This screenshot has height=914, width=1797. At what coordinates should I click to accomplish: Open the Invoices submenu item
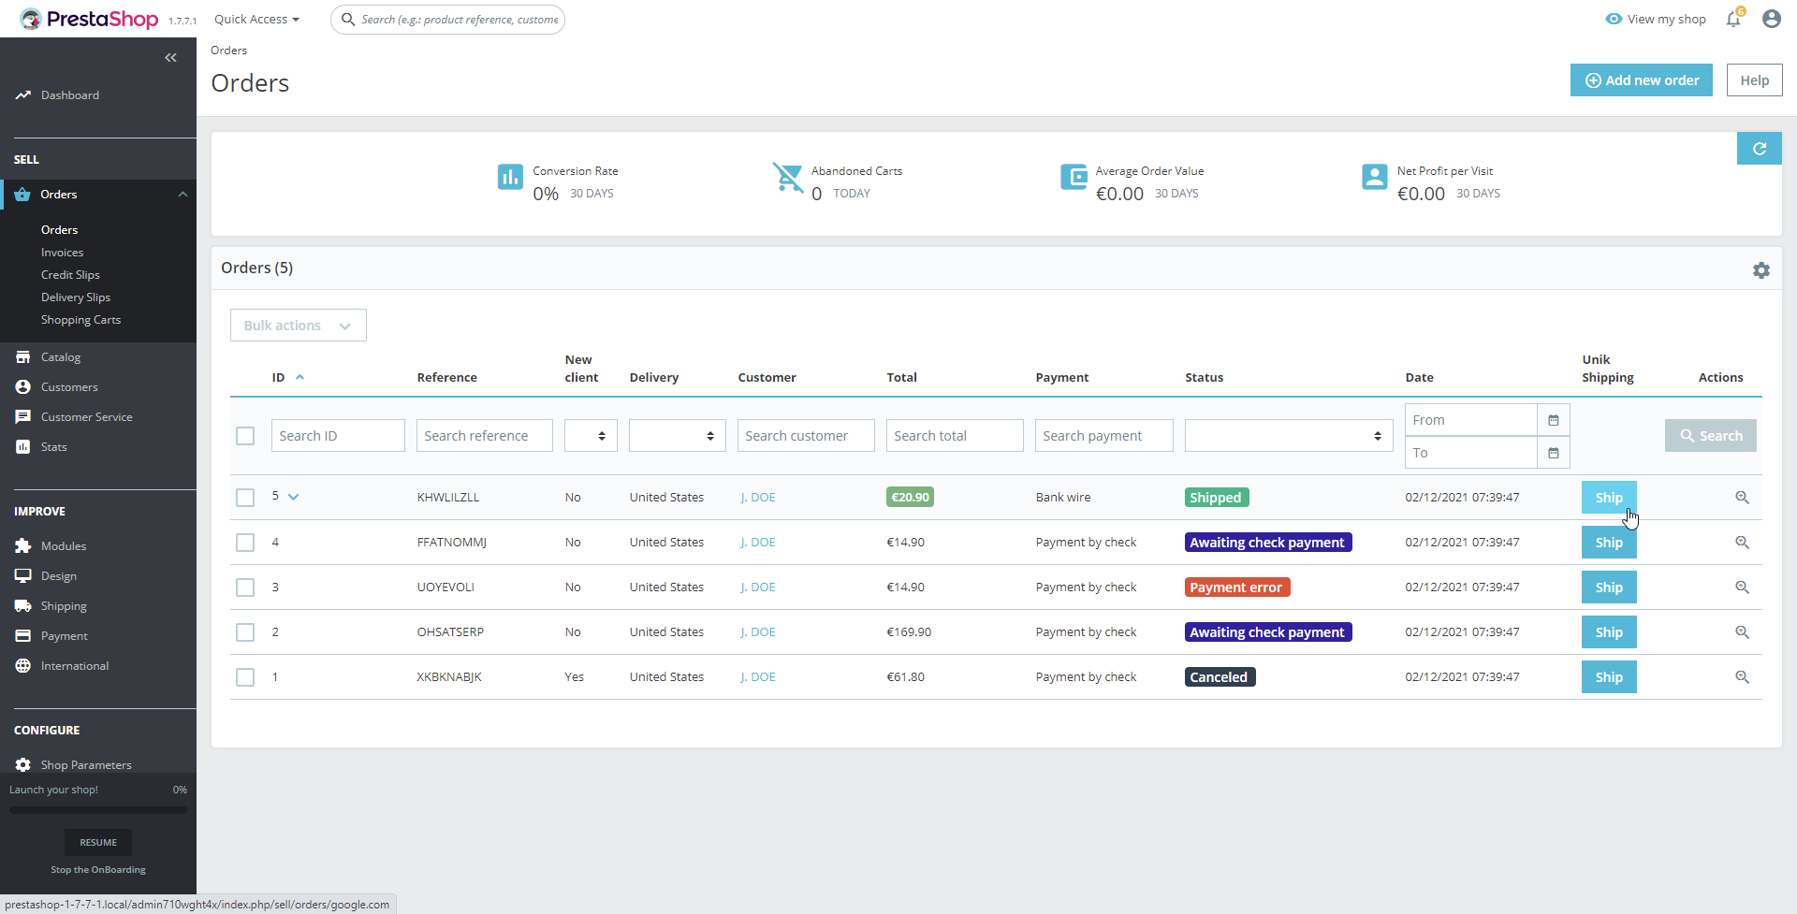(x=62, y=253)
